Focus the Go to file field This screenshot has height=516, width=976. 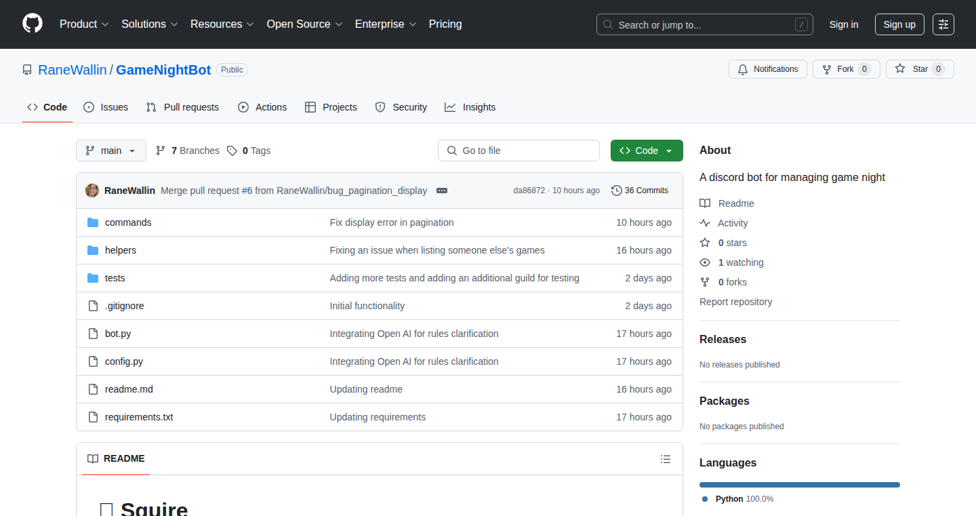pos(518,151)
